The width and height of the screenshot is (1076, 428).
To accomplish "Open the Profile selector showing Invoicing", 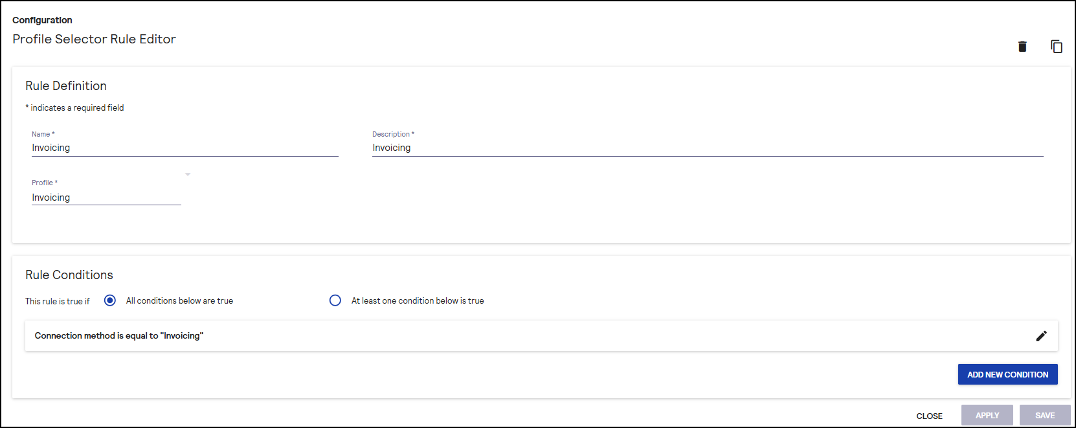I will (x=106, y=197).
